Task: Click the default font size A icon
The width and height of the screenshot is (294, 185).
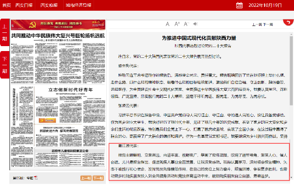Action: (168, 24)
